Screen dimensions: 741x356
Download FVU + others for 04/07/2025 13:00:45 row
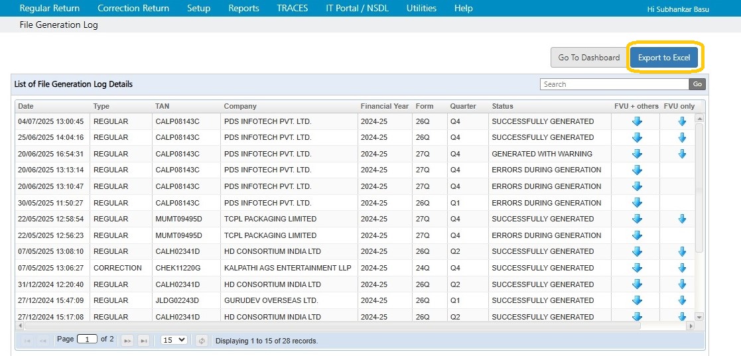pyautogui.click(x=637, y=121)
